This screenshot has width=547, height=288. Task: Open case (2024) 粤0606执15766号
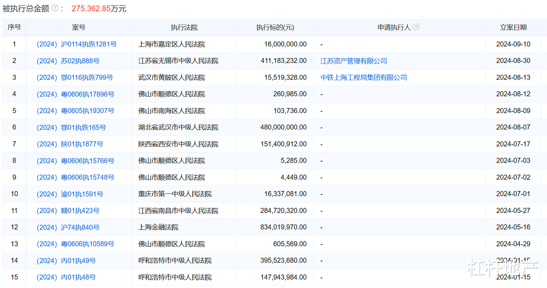click(75, 161)
